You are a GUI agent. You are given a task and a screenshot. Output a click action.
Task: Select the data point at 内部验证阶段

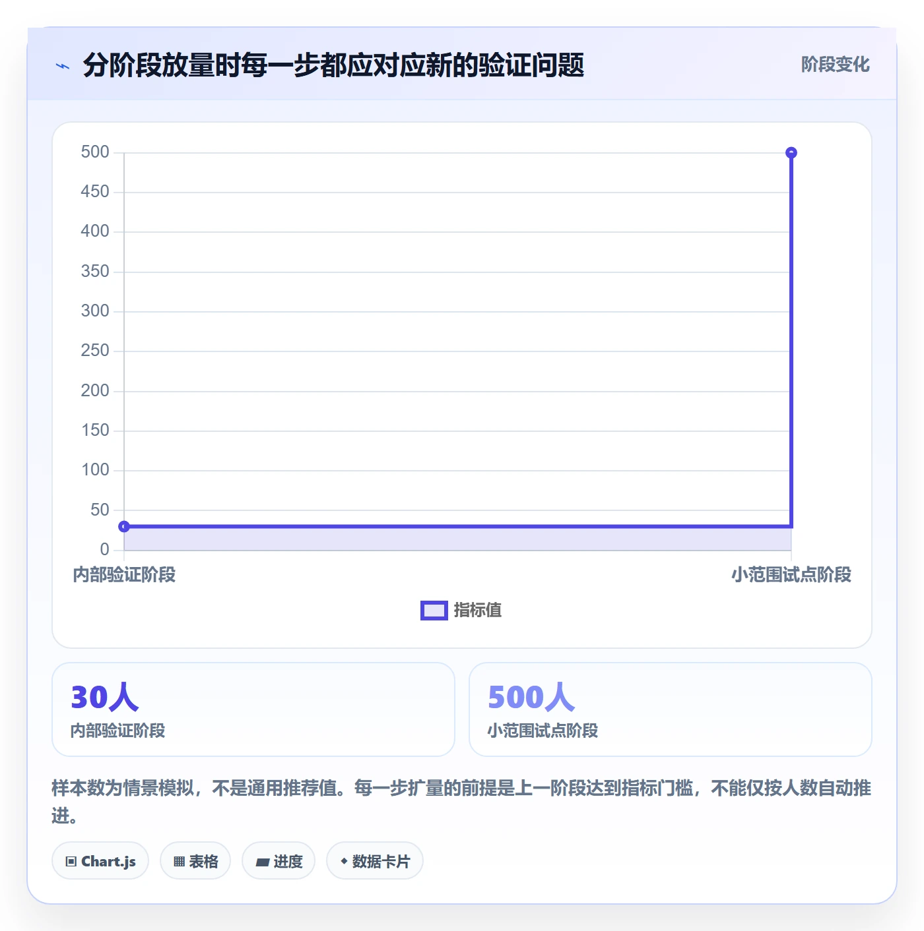tap(124, 526)
